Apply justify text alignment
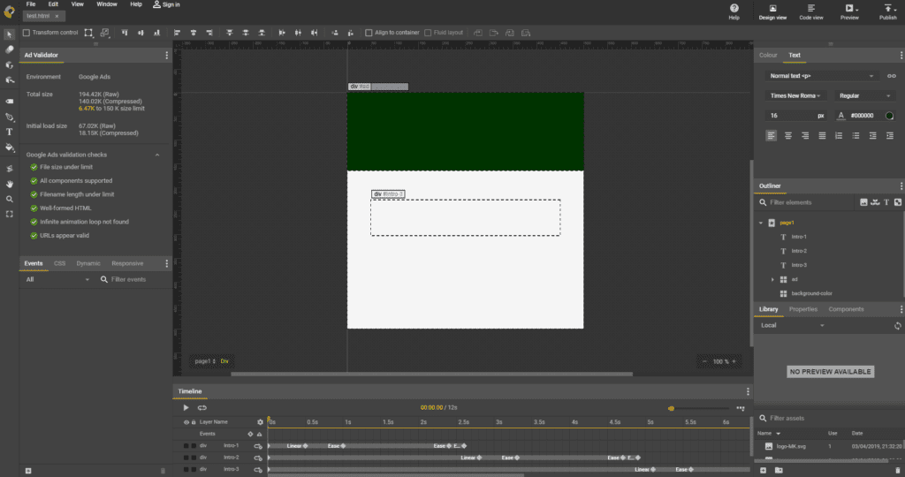Screen dimensions: 905x477 click(x=822, y=135)
